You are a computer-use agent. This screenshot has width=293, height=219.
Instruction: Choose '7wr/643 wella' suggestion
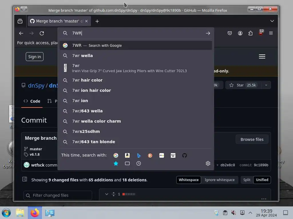[136, 111]
